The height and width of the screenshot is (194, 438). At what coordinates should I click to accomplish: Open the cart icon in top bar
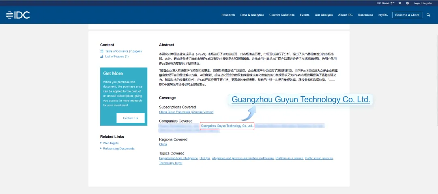click(x=400, y=3)
